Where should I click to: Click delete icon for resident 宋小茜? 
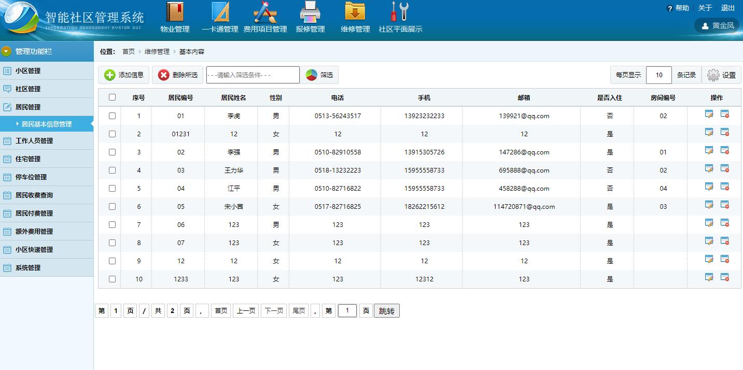click(724, 205)
